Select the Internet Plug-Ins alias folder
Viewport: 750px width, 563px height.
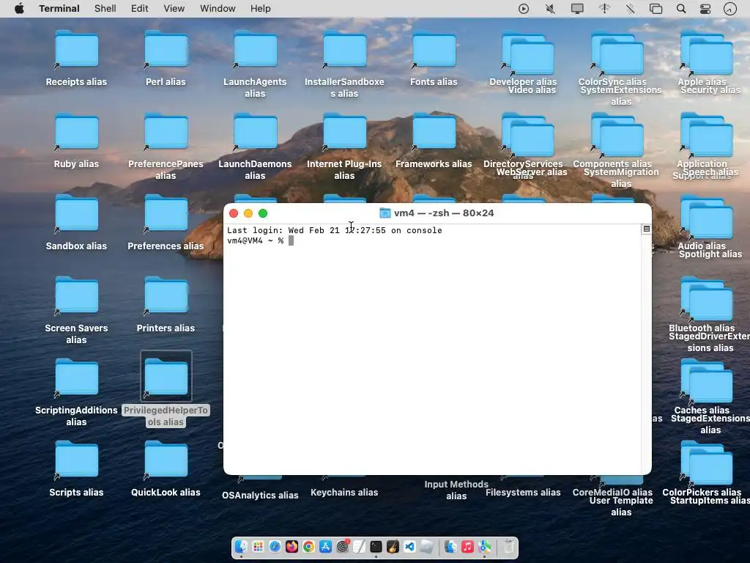(345, 132)
